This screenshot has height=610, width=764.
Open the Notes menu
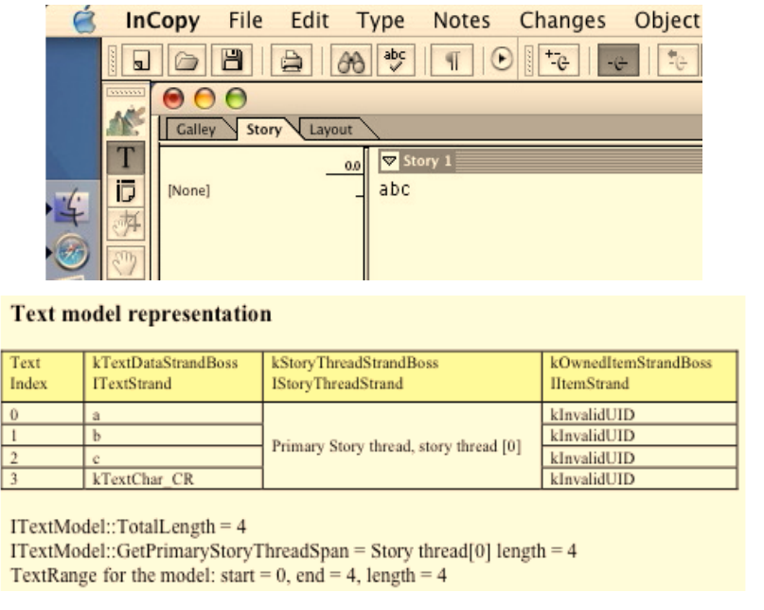[461, 21]
